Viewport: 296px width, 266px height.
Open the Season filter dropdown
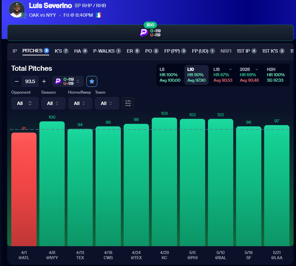pos(53,103)
